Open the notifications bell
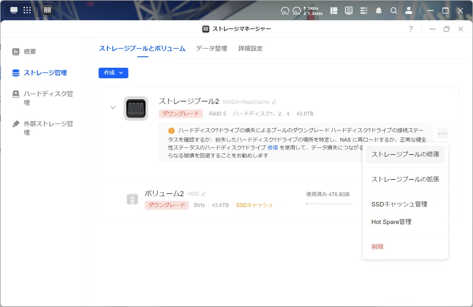The height and width of the screenshot is (307, 473). 379,11
